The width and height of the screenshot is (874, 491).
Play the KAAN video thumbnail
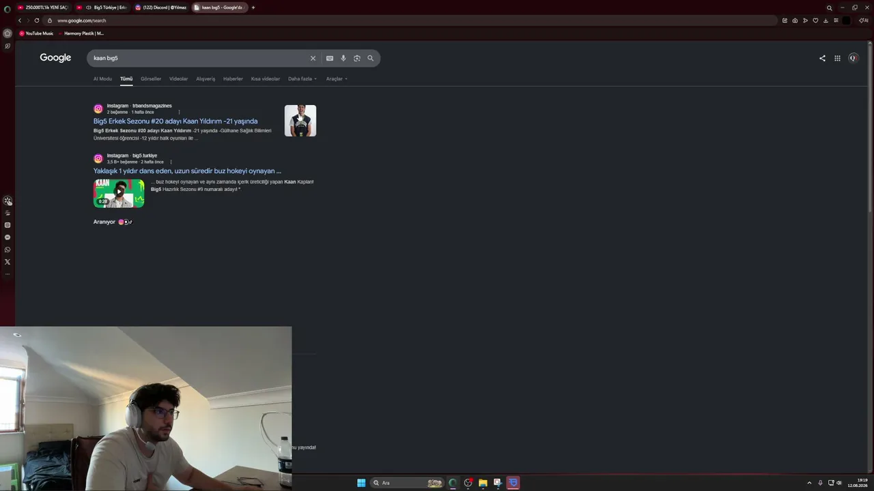119,194
